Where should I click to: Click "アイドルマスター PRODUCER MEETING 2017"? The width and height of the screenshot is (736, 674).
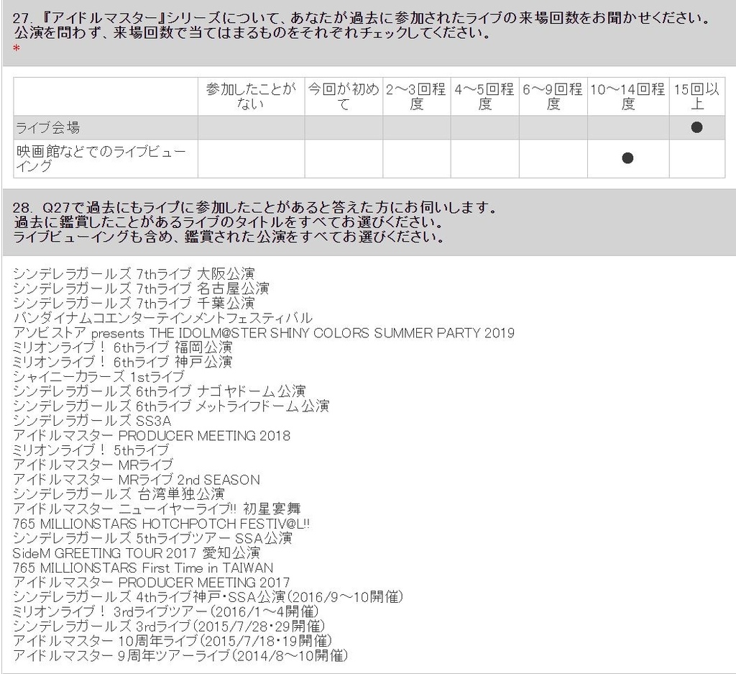point(152,583)
